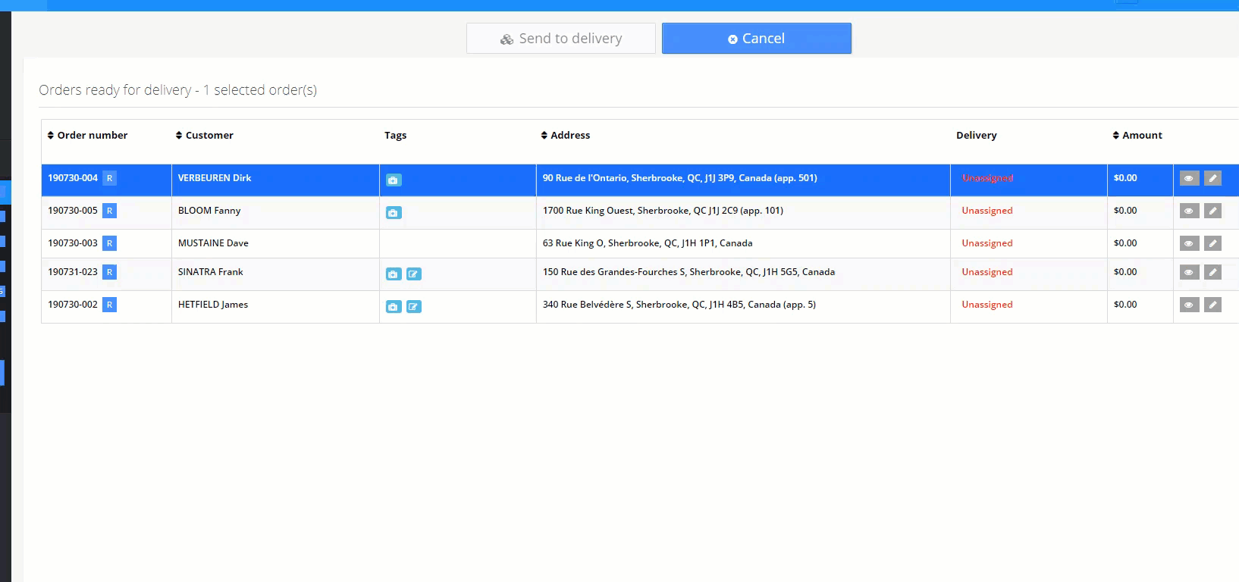Image resolution: width=1239 pixels, height=582 pixels.
Task: Click the $0.00 amount for order 190730-005
Action: tap(1125, 211)
